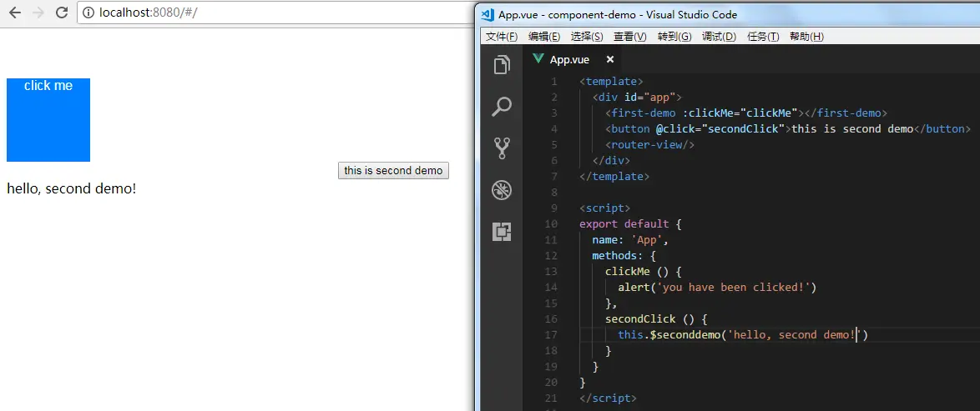Click 'clickMe ()' method on line 13
This screenshot has height=411, width=980.
[637, 272]
